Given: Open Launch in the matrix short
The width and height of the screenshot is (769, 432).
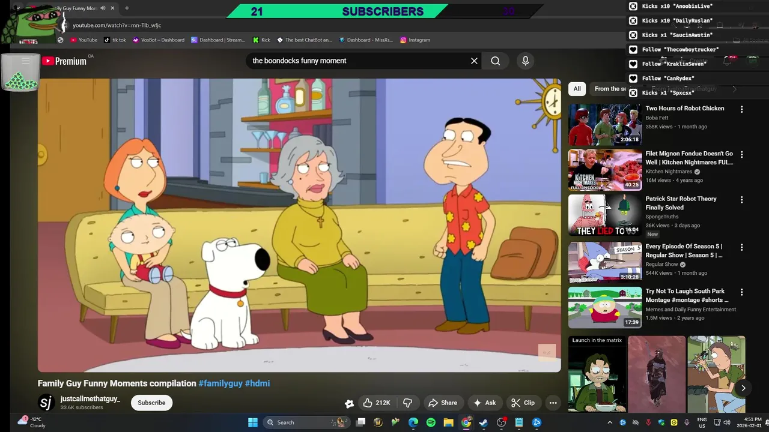Looking at the screenshot, I should click(597, 374).
